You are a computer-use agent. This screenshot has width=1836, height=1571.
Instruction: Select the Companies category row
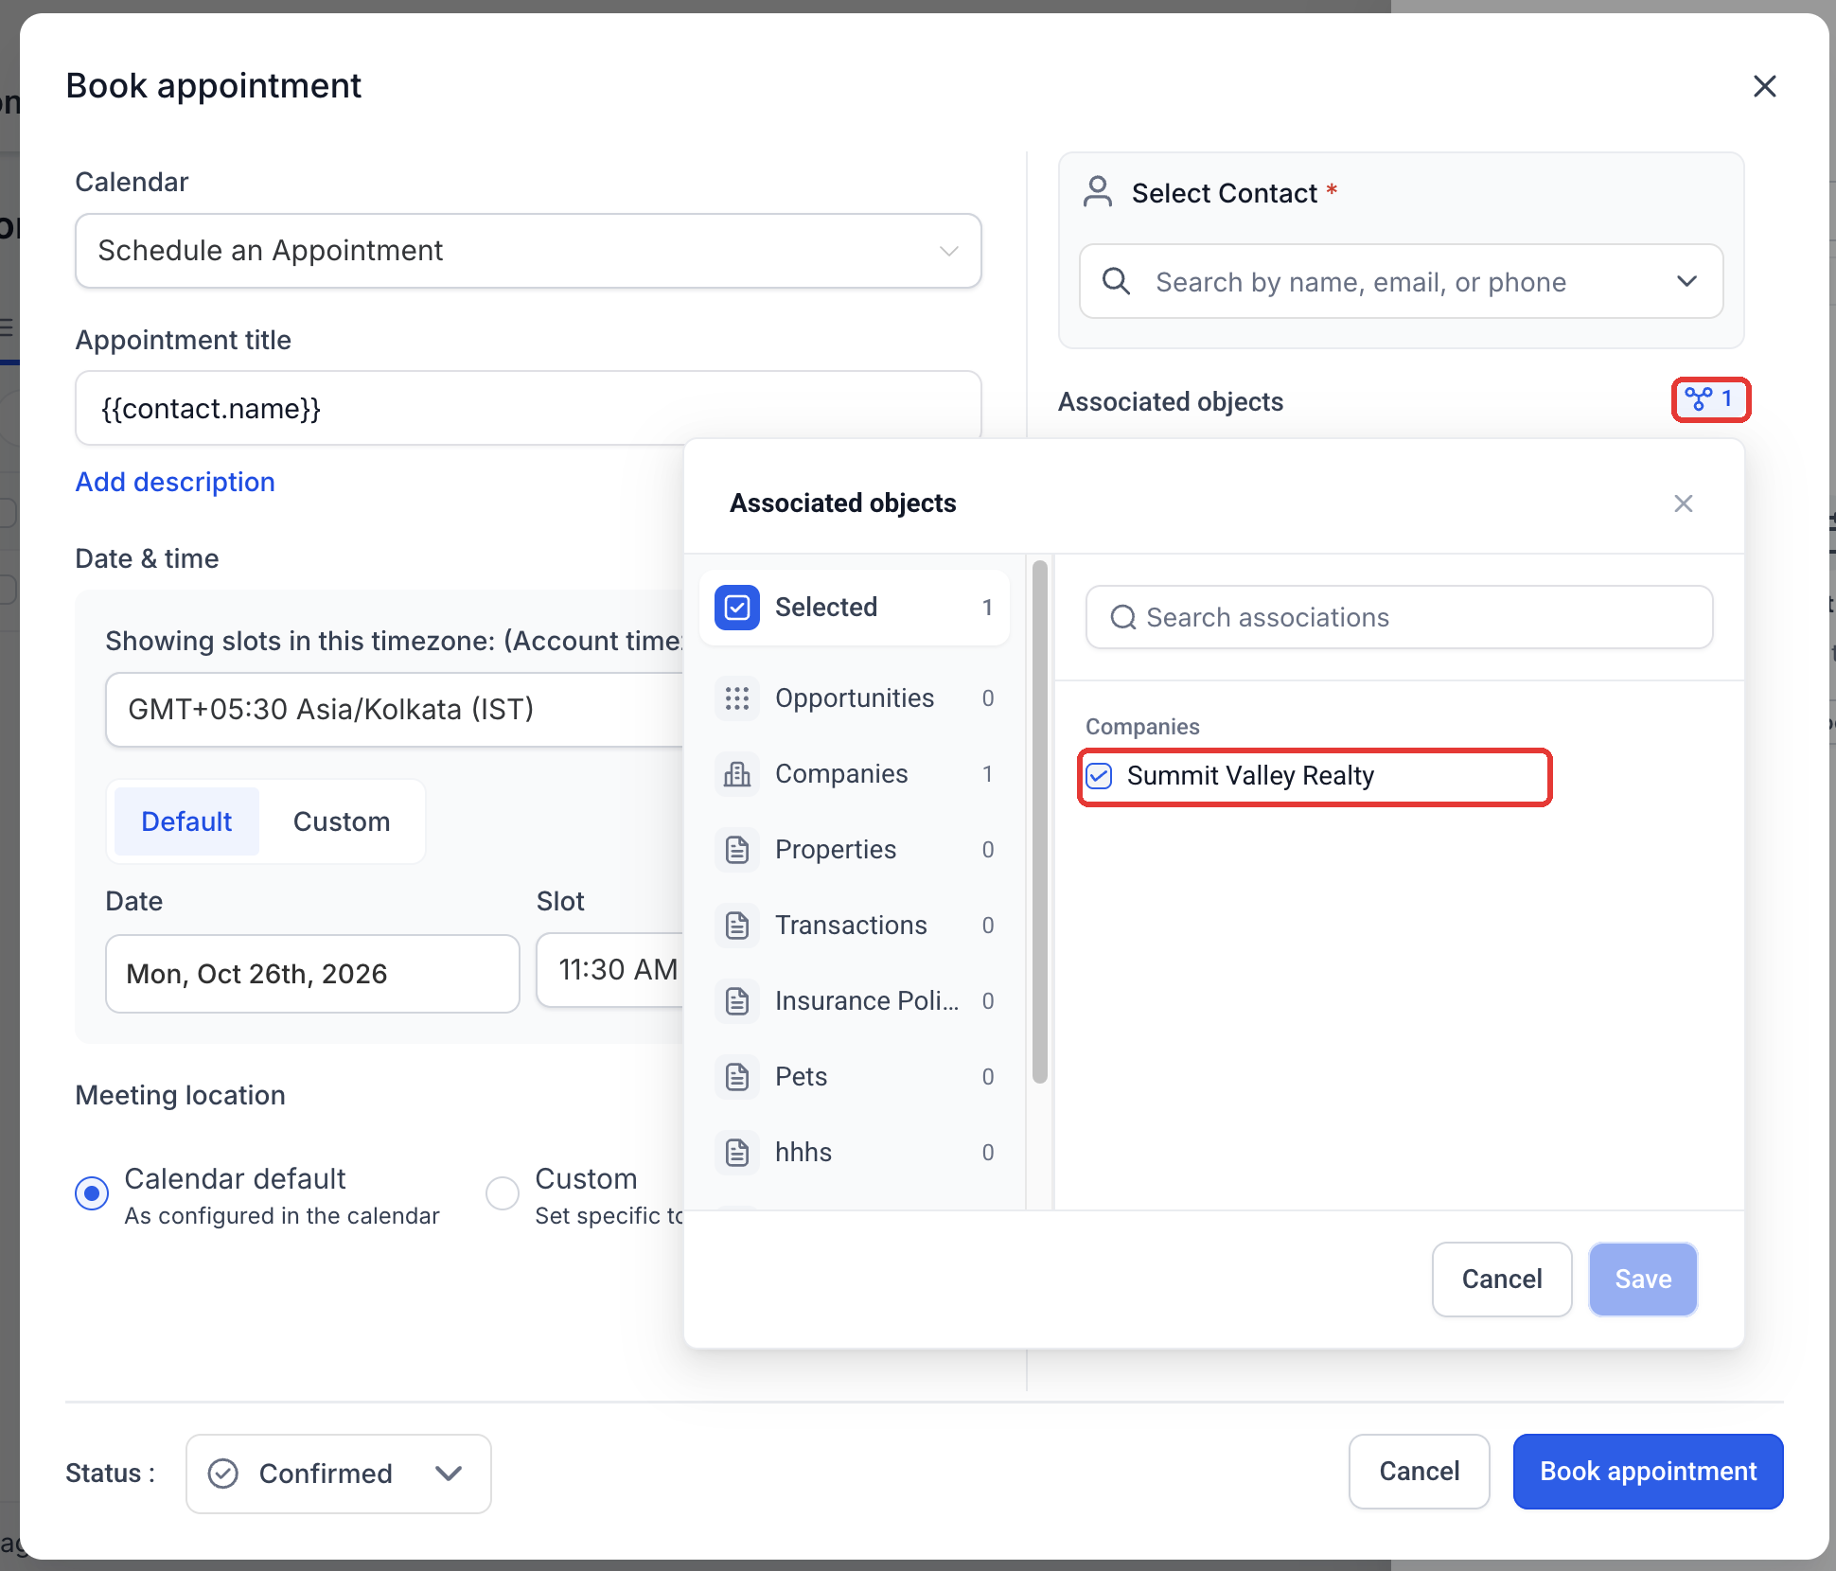coord(855,774)
